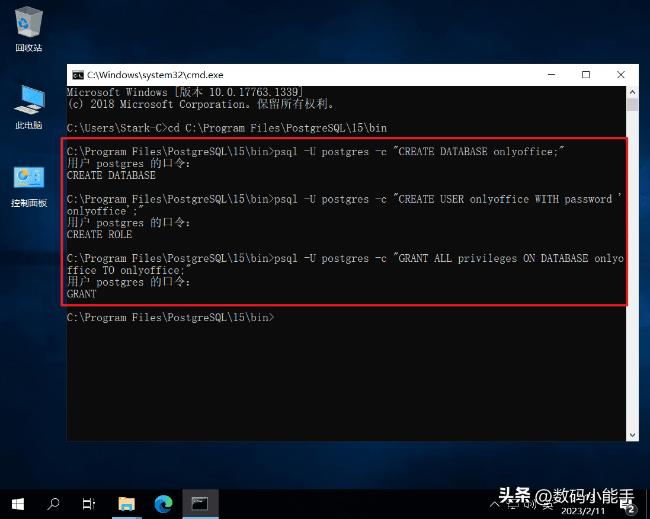Minimize the cmd.exe window
Screen dimensions: 650x519
click(x=552, y=75)
